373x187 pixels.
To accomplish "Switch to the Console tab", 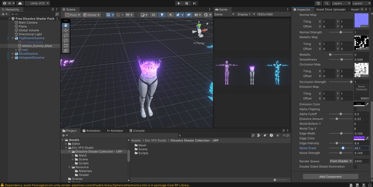I will point(137,130).
